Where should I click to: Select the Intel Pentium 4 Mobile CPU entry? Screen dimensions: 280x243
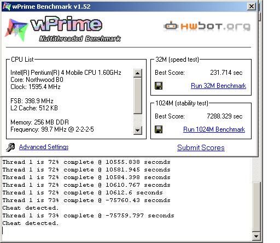[66, 73]
